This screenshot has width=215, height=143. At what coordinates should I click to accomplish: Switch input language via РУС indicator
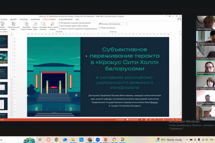click(212, 140)
